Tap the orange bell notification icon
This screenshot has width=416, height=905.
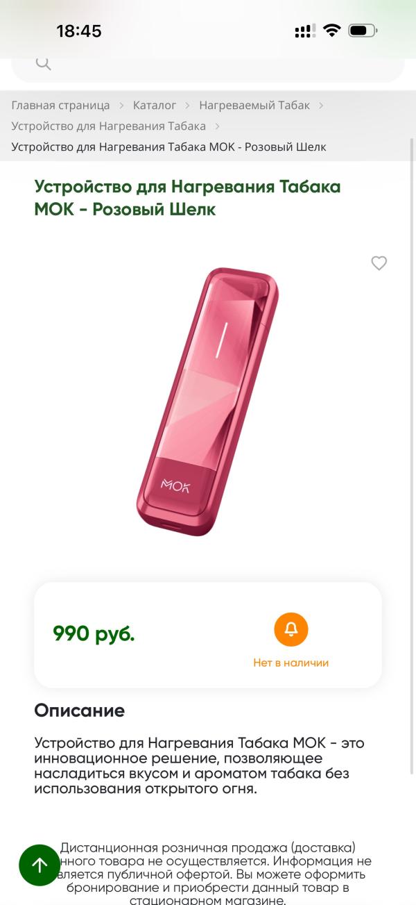291,629
